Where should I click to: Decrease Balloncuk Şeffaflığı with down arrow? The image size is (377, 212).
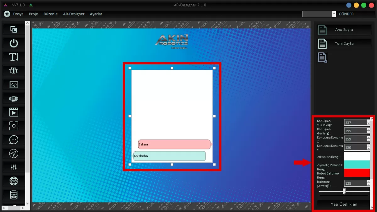click(368, 185)
